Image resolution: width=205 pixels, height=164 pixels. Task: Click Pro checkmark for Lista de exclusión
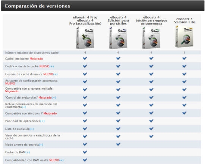pyautogui.click(x=85, y=129)
